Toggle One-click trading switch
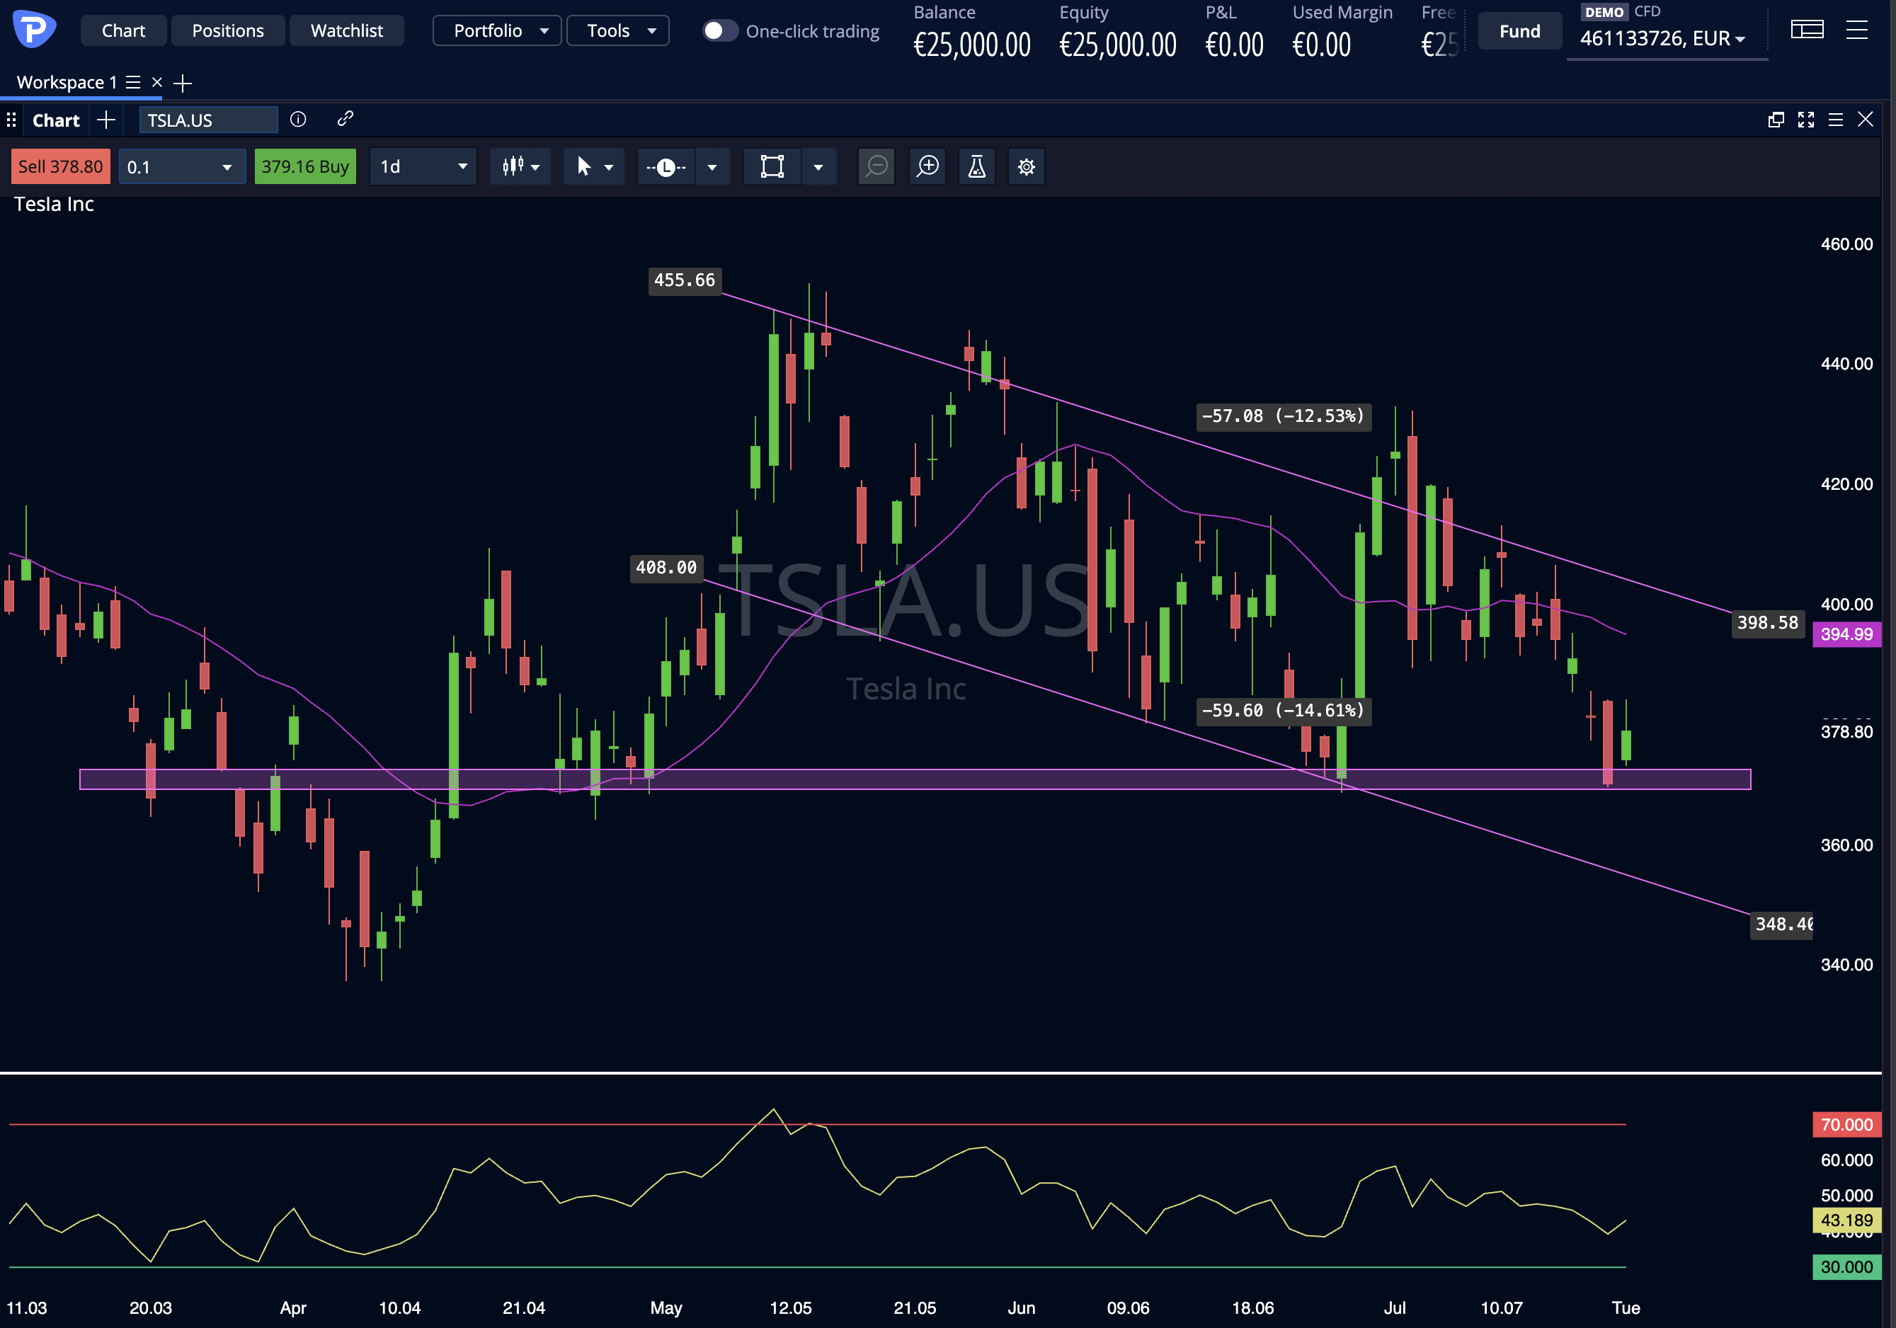The height and width of the screenshot is (1328, 1896). point(719,30)
